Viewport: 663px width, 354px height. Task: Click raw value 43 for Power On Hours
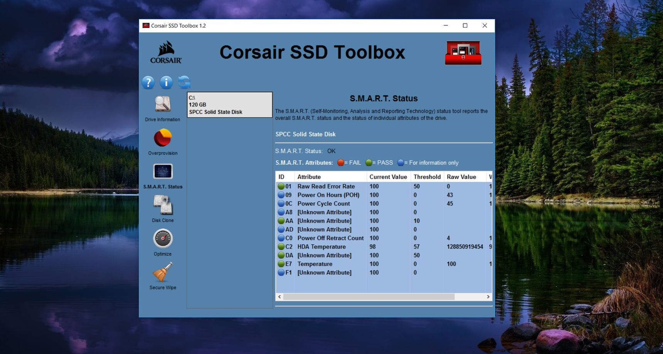tap(450, 195)
